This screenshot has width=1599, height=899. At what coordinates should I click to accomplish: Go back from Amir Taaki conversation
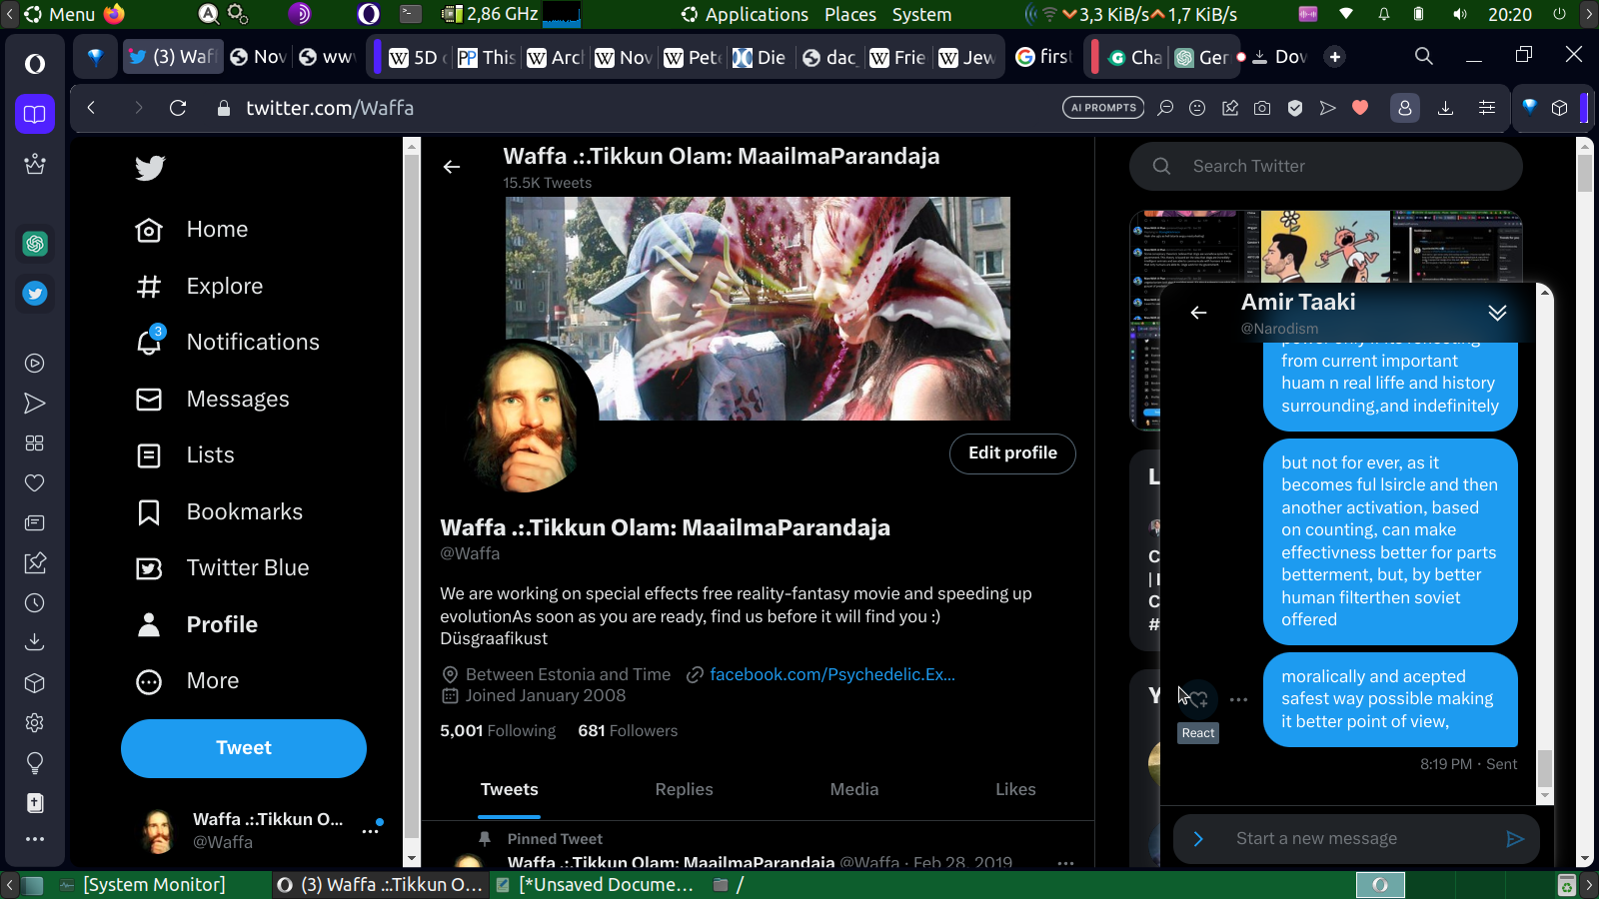click(x=1198, y=313)
